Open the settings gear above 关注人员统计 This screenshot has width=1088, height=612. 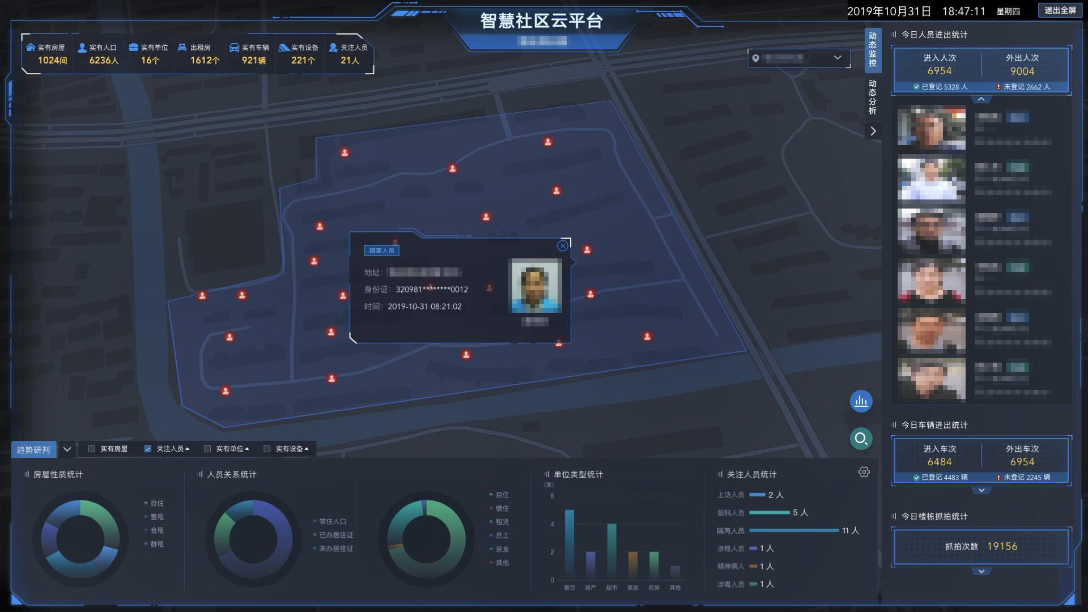(x=864, y=472)
